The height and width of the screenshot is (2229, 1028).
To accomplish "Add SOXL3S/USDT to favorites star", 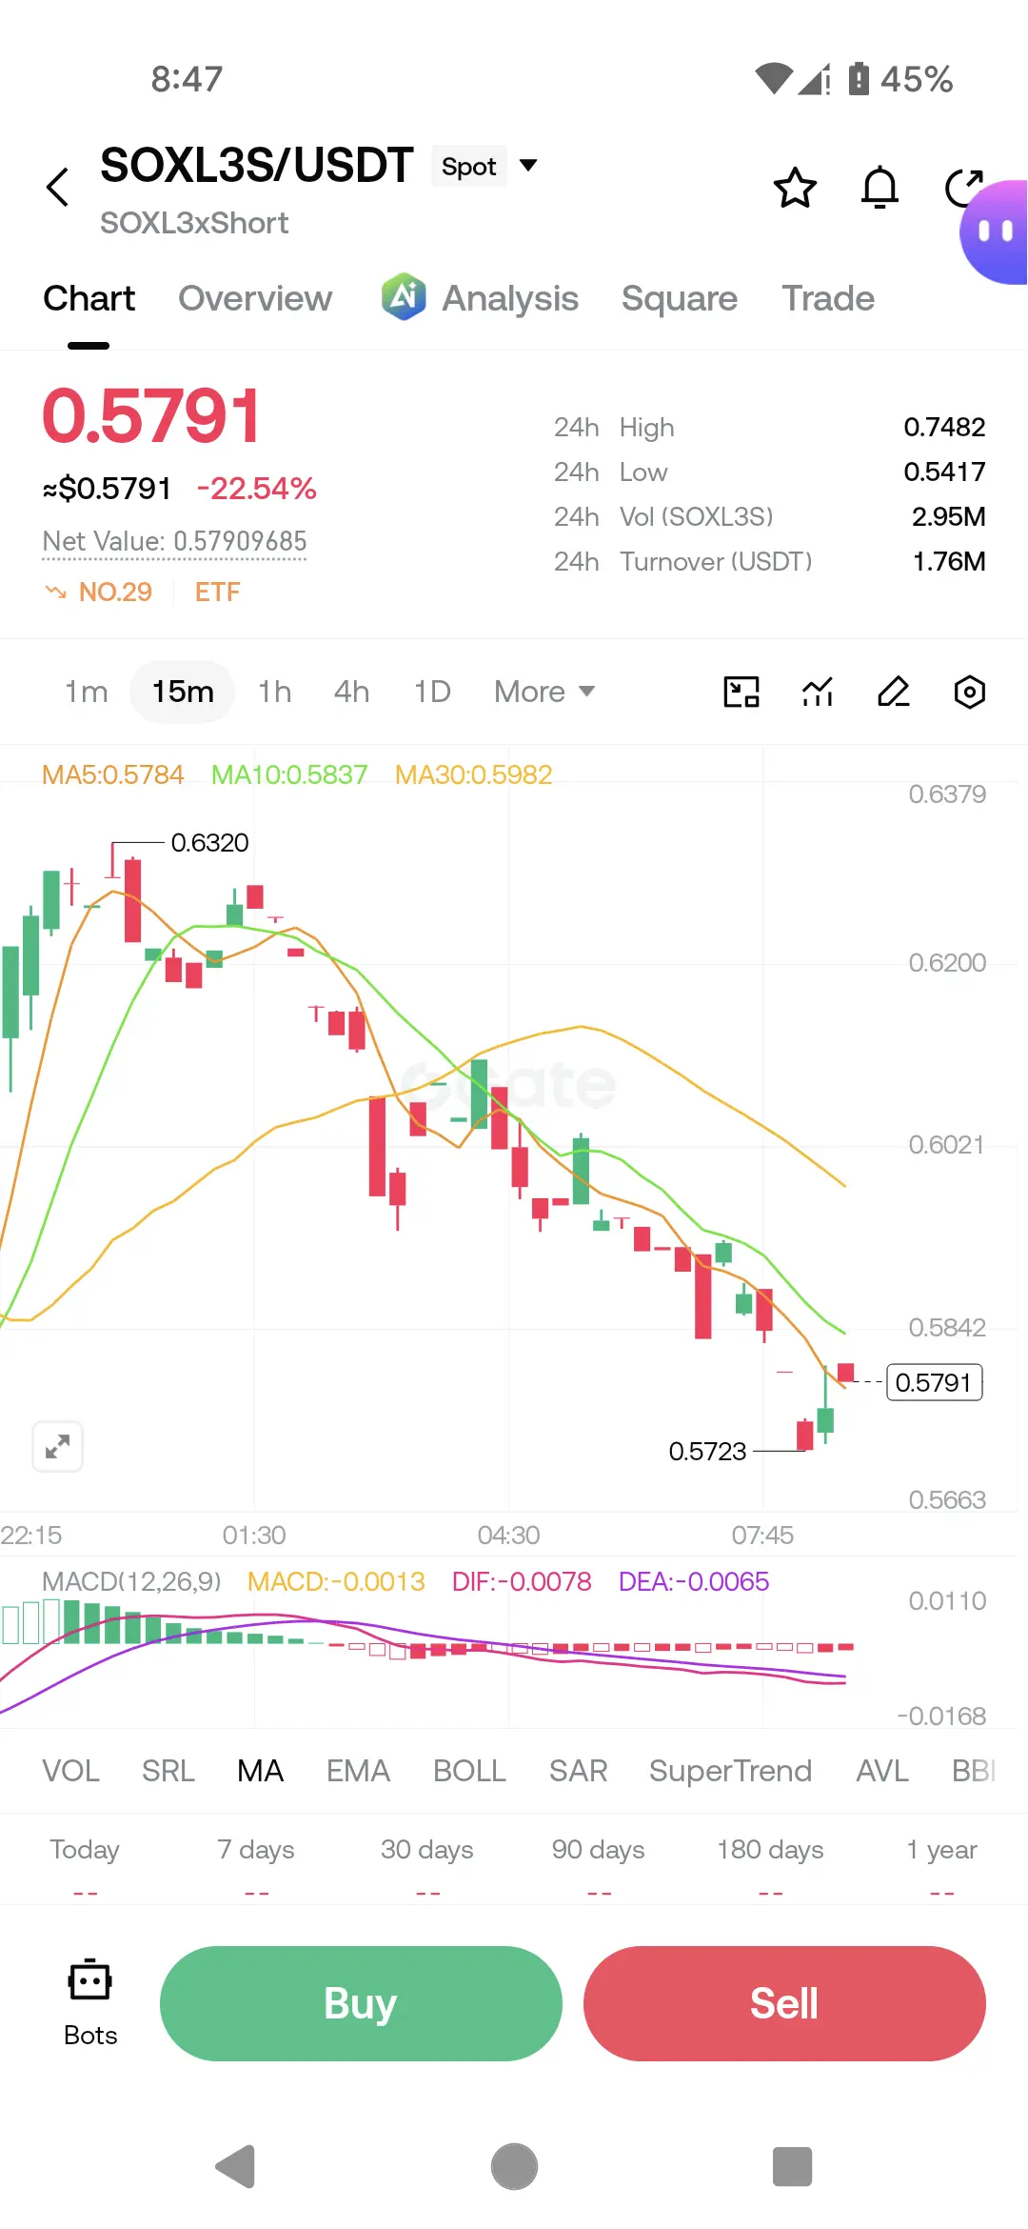I will (795, 188).
